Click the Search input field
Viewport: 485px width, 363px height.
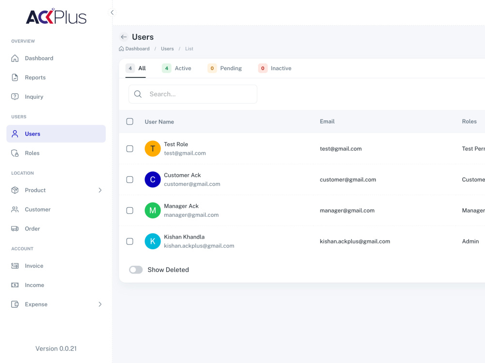(x=193, y=94)
